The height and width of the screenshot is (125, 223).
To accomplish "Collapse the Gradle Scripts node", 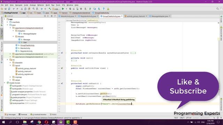I will [x=5, y=83].
